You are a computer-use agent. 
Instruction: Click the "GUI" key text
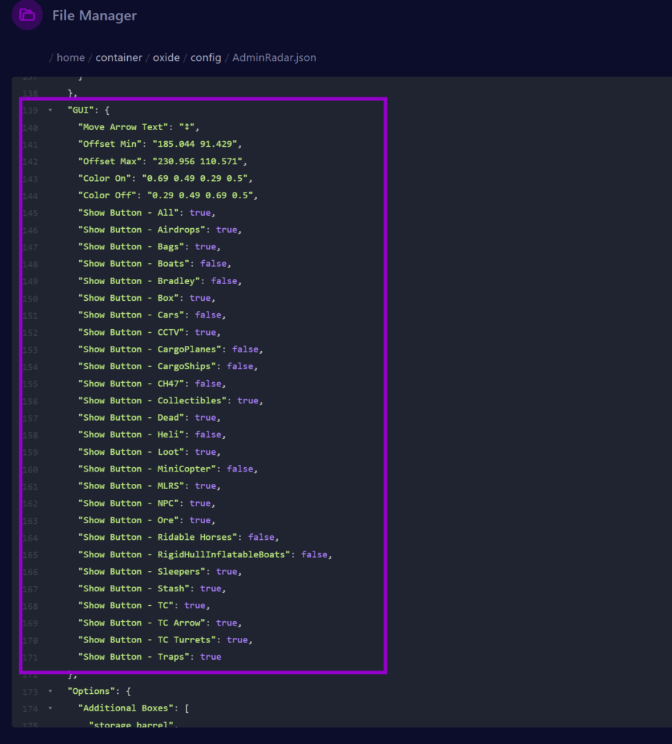click(x=81, y=110)
